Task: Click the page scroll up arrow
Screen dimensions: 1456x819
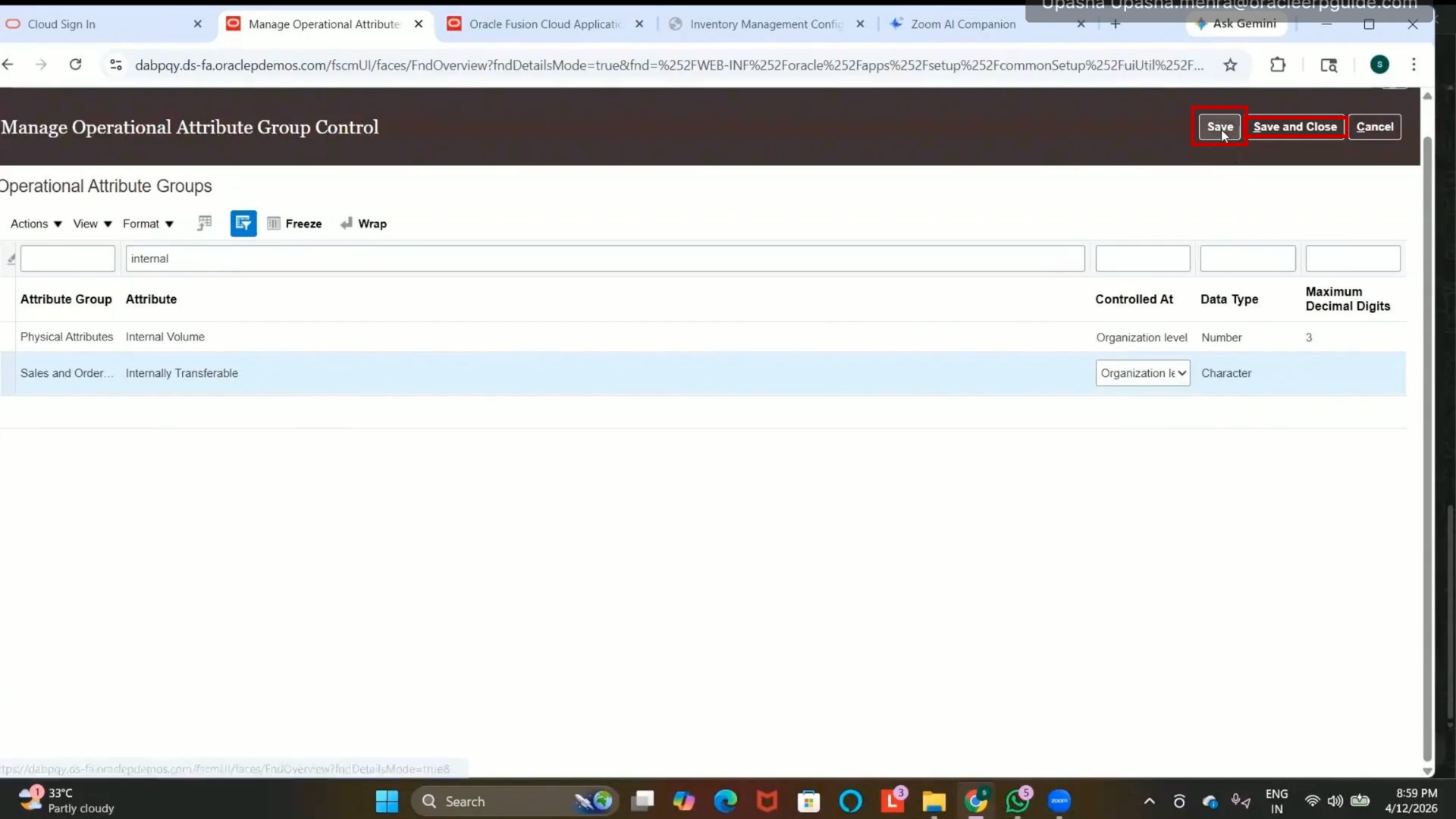Action: point(1427,96)
